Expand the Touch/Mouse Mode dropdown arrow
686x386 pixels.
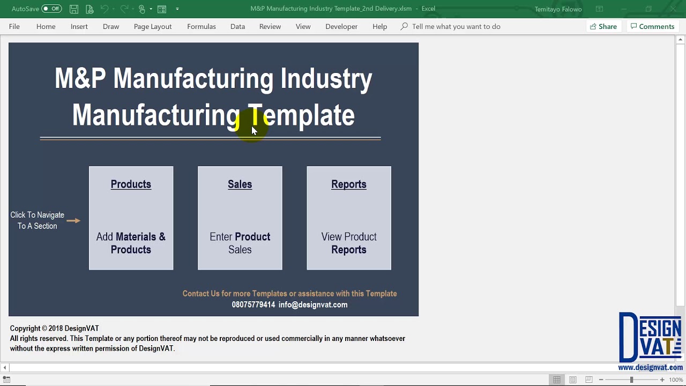[151, 9]
